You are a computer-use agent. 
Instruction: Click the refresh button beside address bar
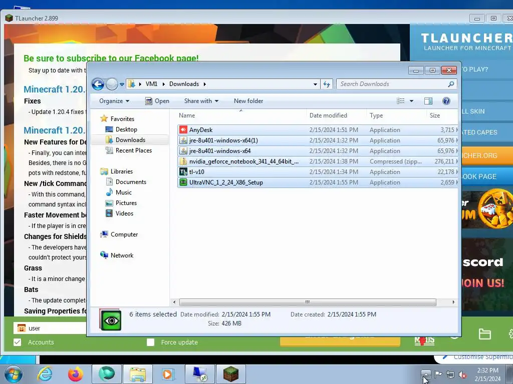(327, 84)
